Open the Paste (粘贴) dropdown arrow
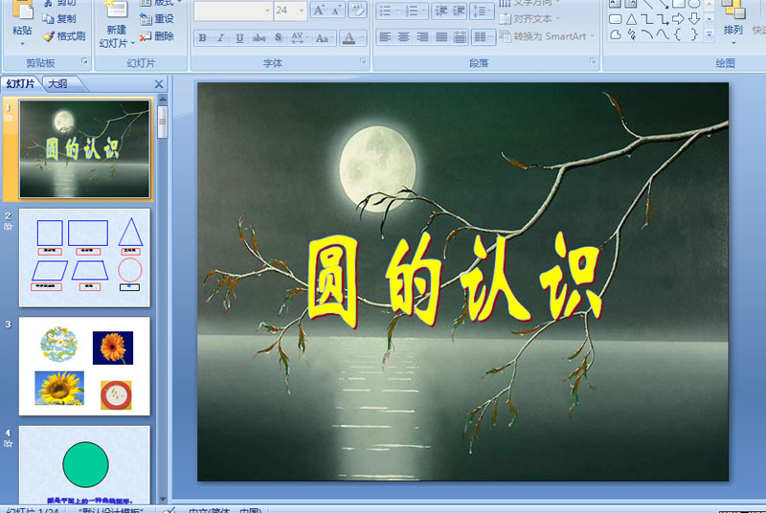Image resolution: width=766 pixels, height=513 pixels. tap(22, 44)
